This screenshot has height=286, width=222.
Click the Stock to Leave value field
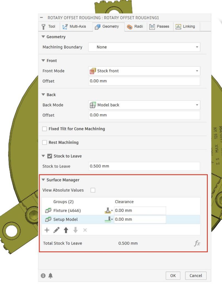[144, 166]
